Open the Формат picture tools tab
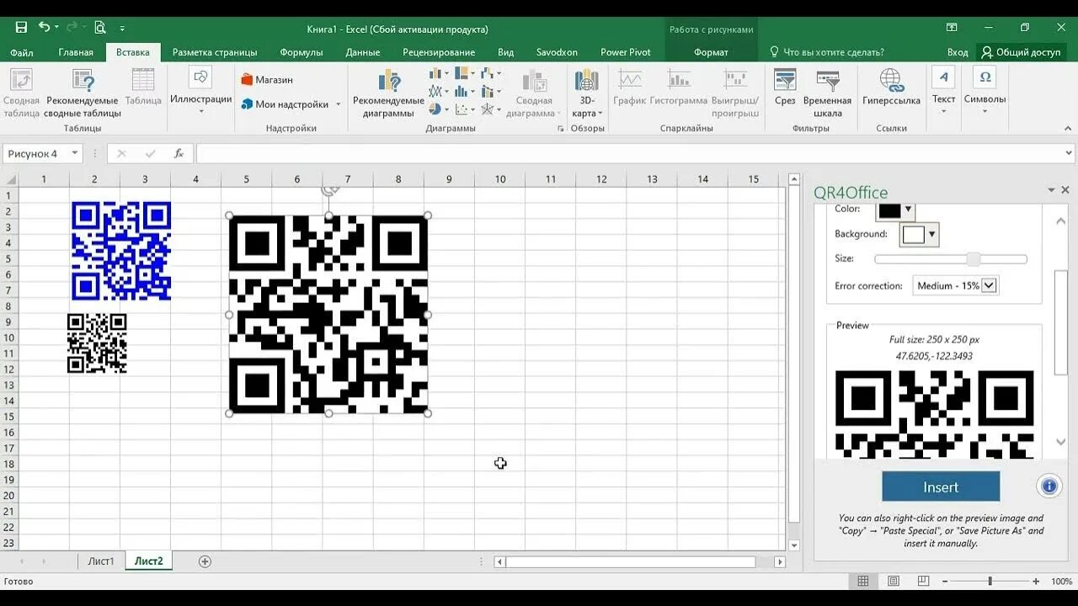 pyautogui.click(x=711, y=52)
